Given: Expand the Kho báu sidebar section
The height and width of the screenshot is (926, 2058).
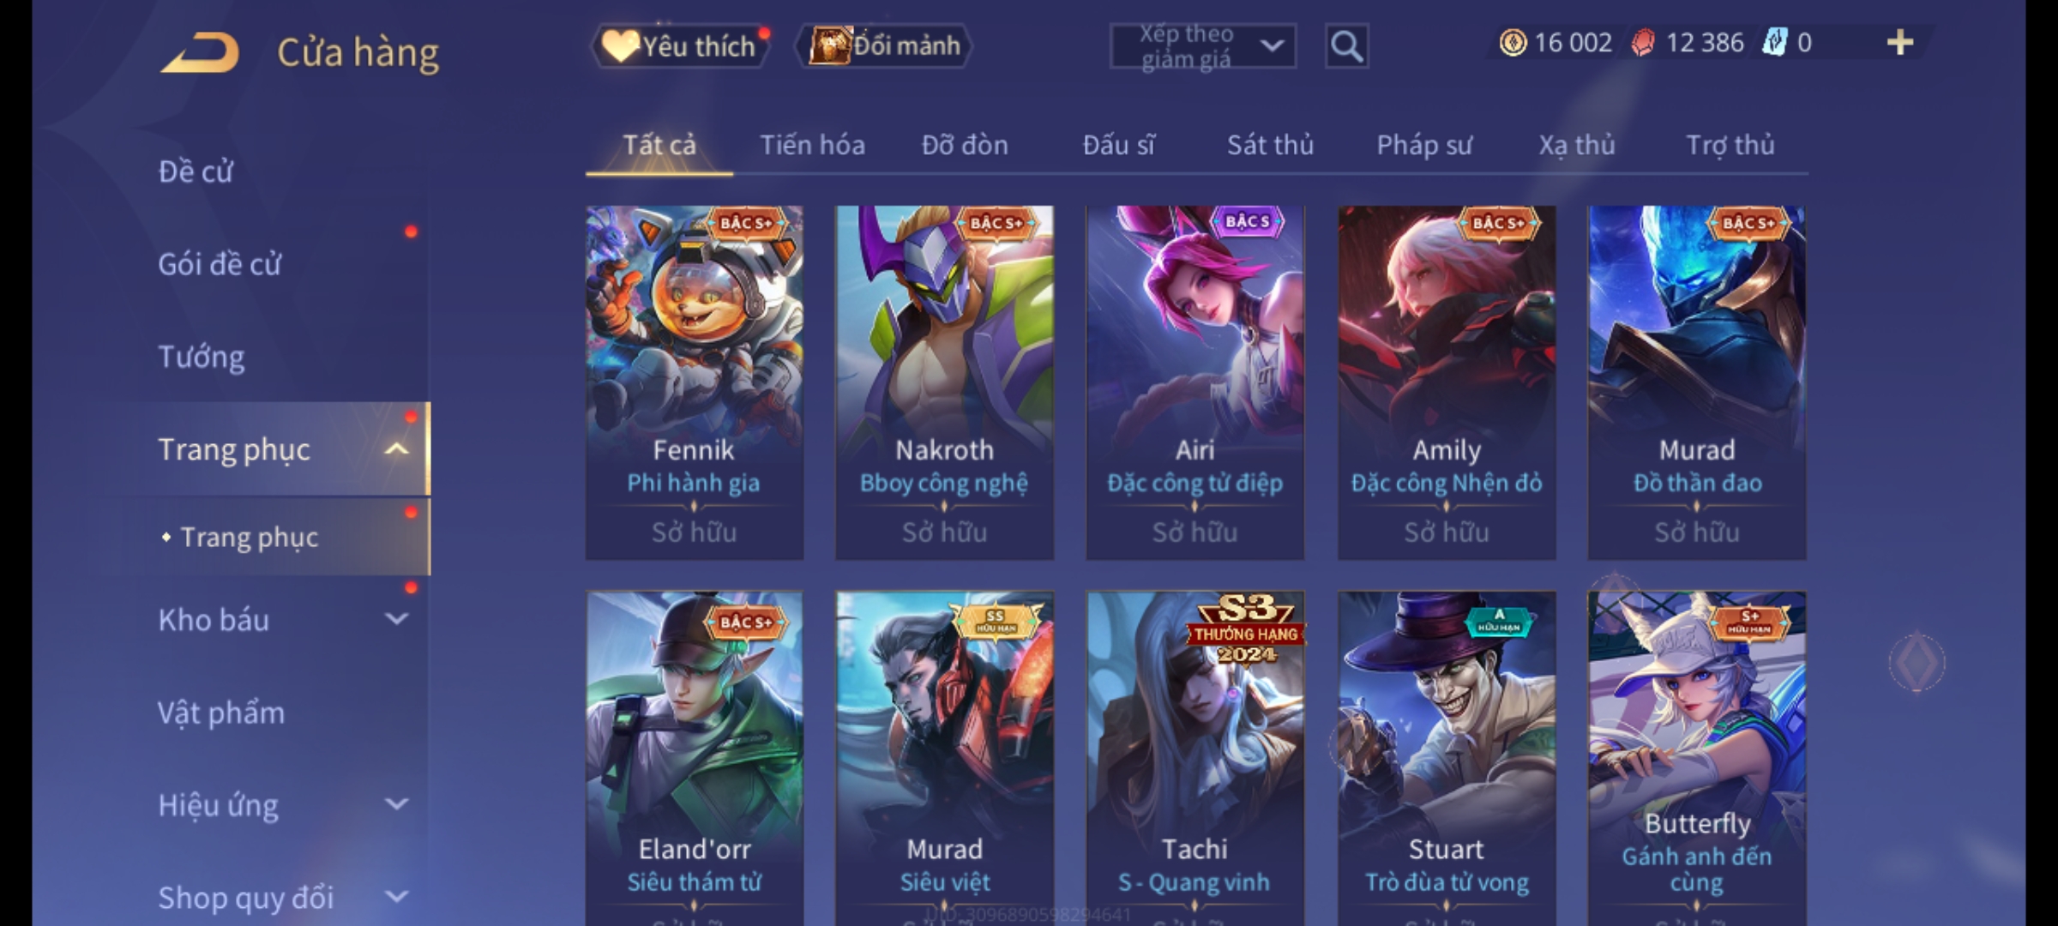Looking at the screenshot, I should [396, 619].
